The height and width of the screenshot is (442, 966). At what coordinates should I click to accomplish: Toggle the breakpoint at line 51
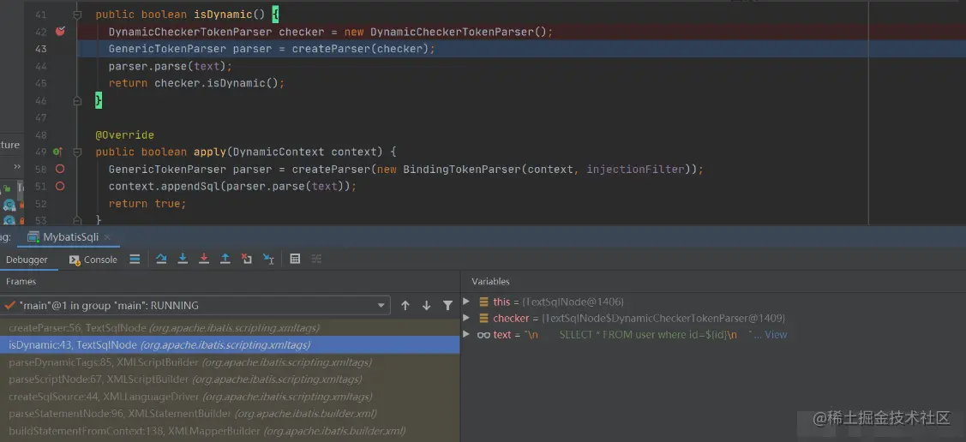[x=60, y=186]
